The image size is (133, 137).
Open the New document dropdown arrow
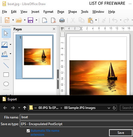tap(13, 20)
